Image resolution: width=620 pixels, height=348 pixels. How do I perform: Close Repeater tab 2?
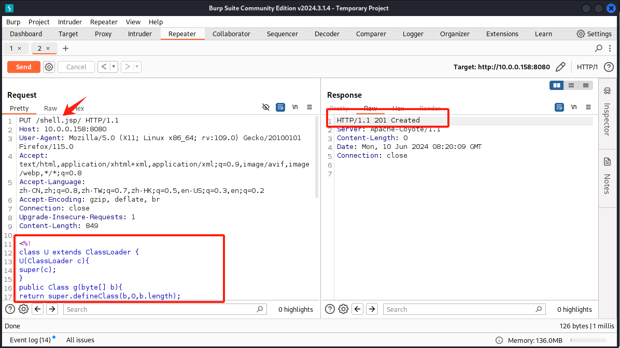click(x=48, y=48)
